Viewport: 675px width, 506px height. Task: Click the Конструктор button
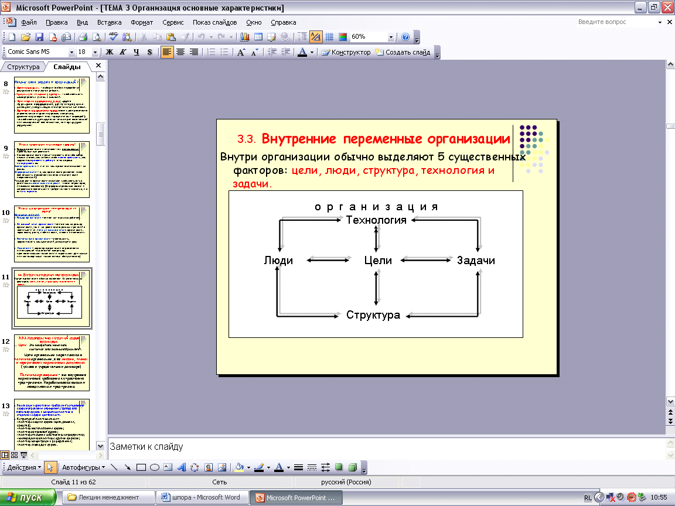(x=346, y=52)
